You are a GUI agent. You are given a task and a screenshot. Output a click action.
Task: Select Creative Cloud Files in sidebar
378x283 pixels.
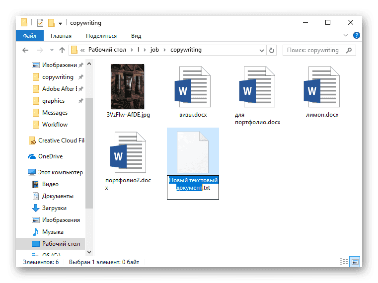point(57,141)
